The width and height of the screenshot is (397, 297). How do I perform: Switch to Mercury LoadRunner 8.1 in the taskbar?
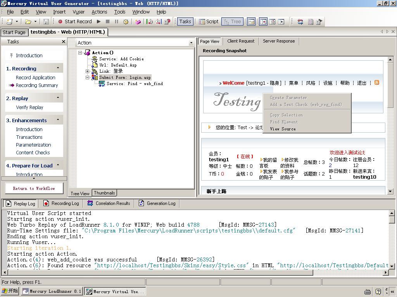click(x=52, y=291)
